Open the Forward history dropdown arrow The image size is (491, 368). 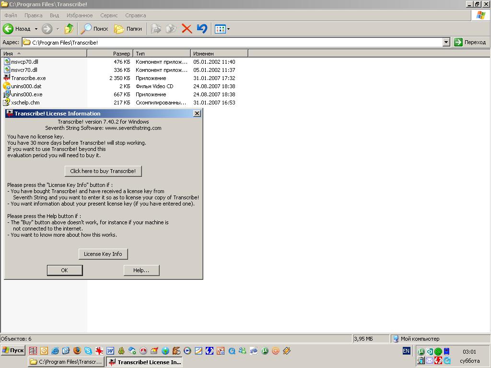point(58,29)
